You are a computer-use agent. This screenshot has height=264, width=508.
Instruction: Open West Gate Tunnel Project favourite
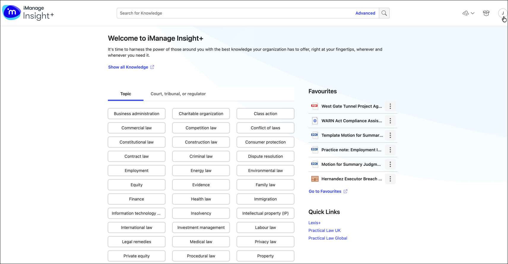point(352,106)
